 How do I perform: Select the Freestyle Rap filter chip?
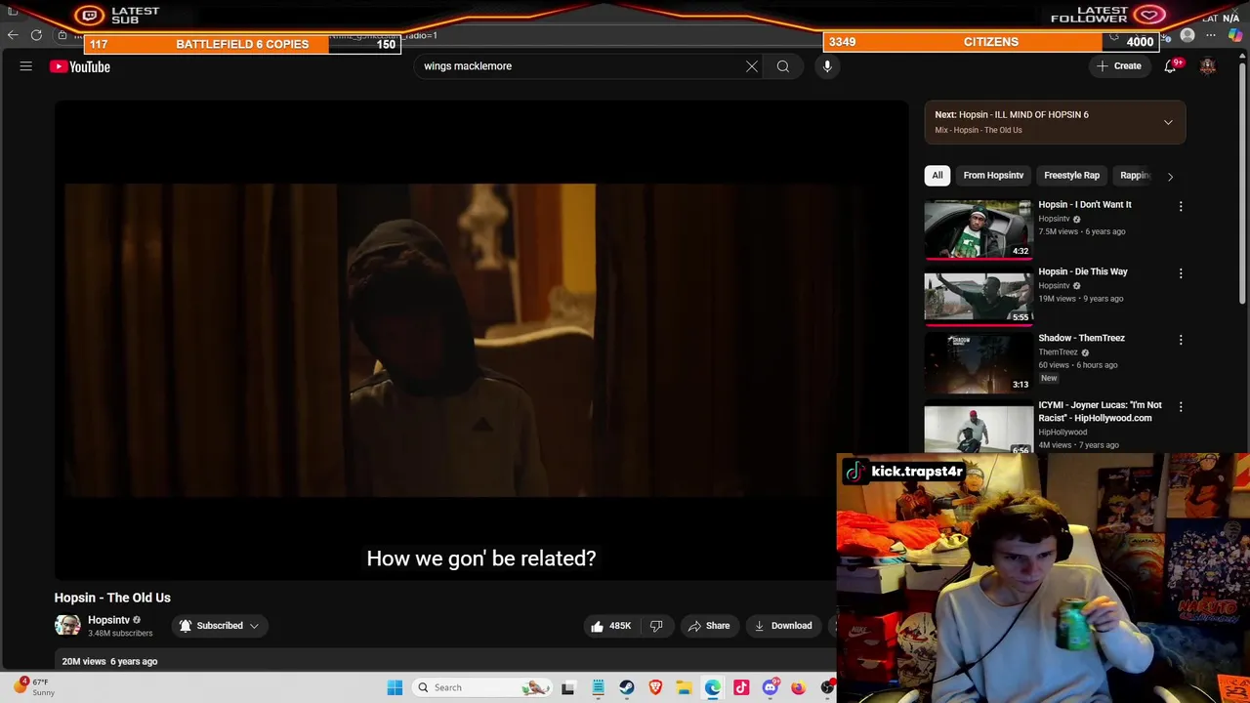(x=1071, y=176)
